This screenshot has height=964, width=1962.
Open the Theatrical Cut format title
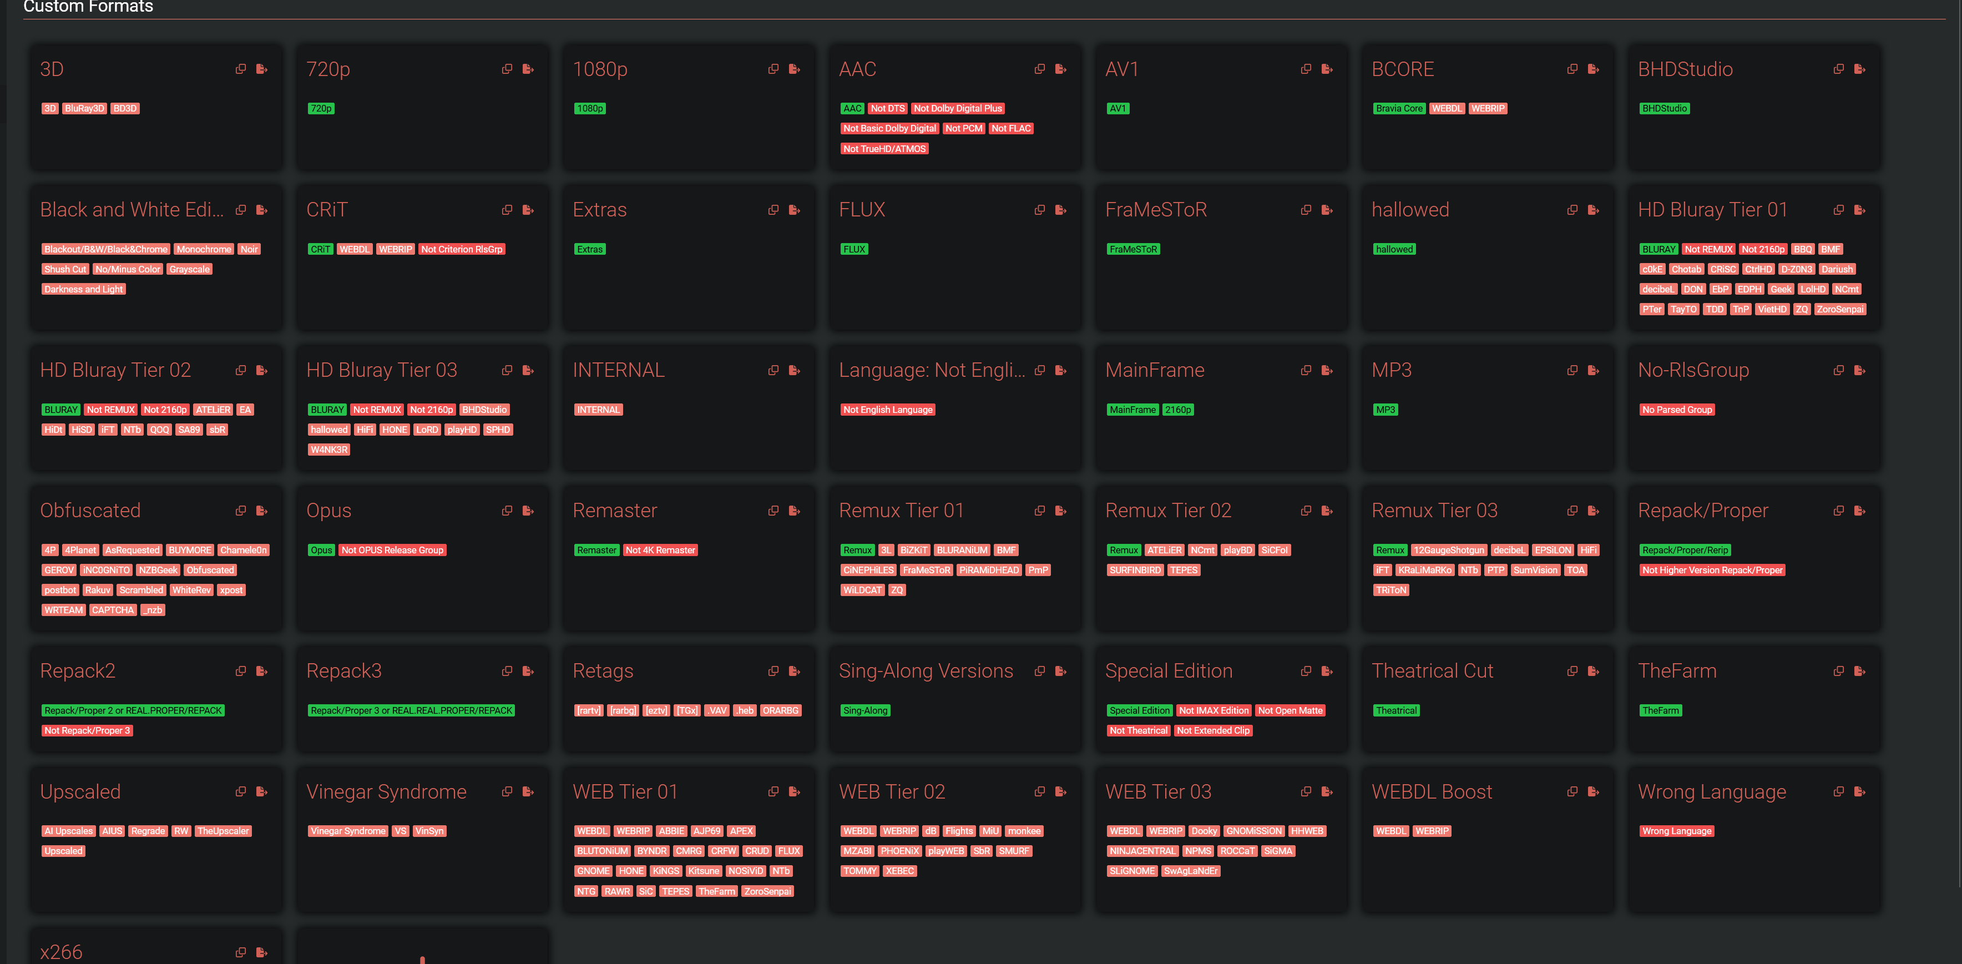click(x=1432, y=672)
